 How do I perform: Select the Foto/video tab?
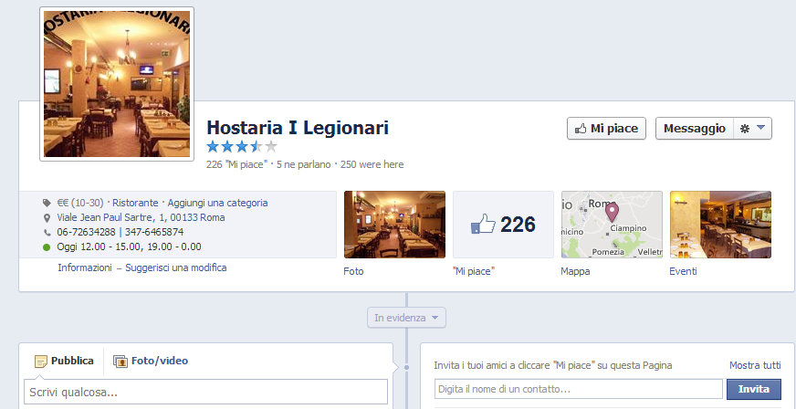click(151, 361)
